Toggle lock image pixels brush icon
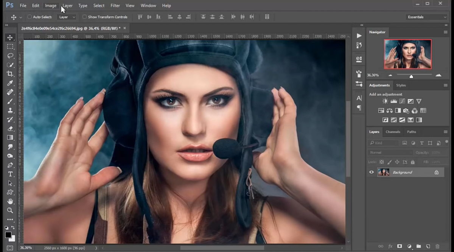This screenshot has height=252, width=454. (389, 162)
